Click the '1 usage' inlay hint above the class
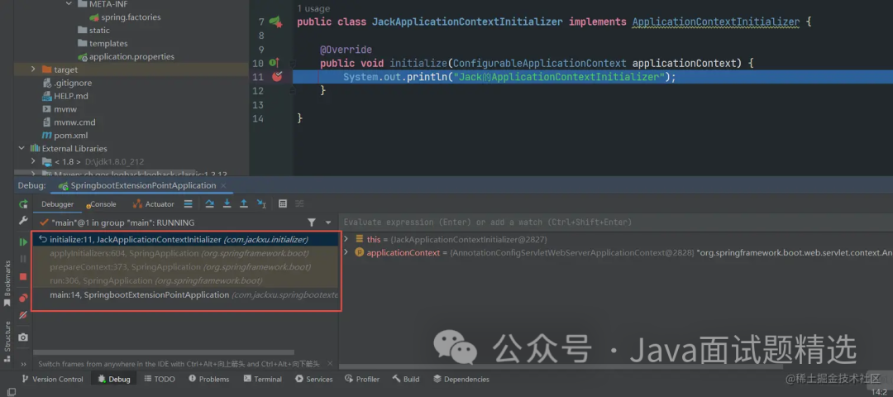893x397 pixels. 313,8
